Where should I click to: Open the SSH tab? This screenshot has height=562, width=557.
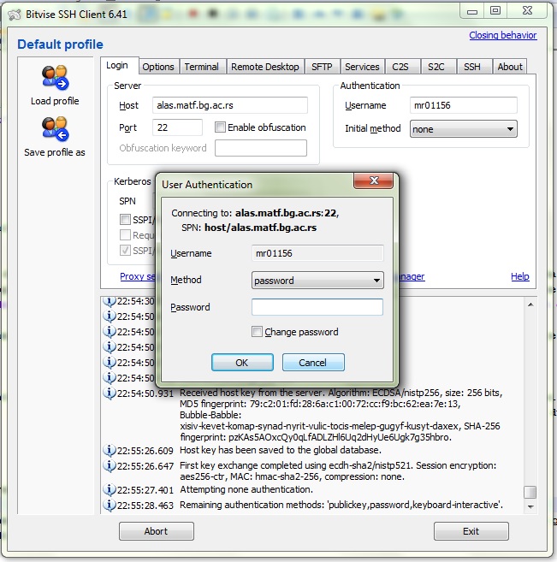click(x=472, y=67)
